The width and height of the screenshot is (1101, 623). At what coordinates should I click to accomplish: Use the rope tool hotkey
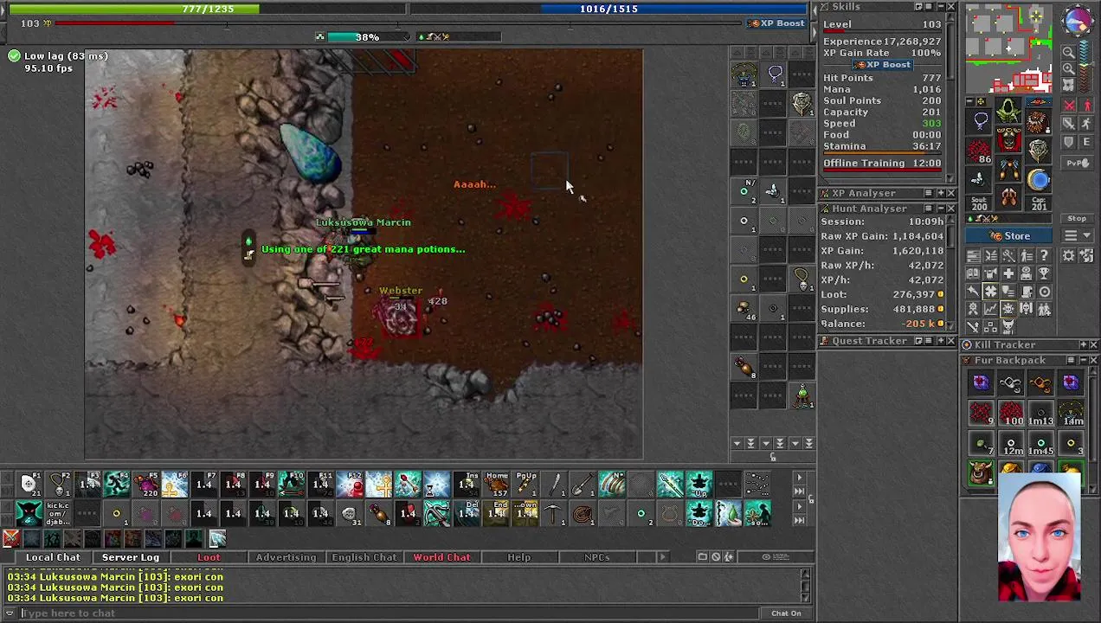coord(583,513)
